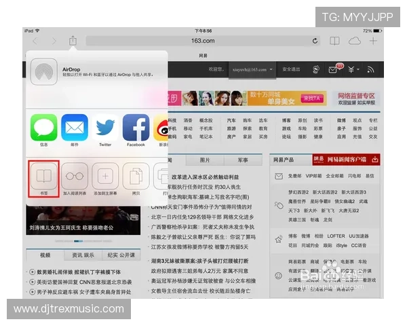Download 网易新闻客户端 via red banner
The image size is (407, 326).
tap(346, 160)
